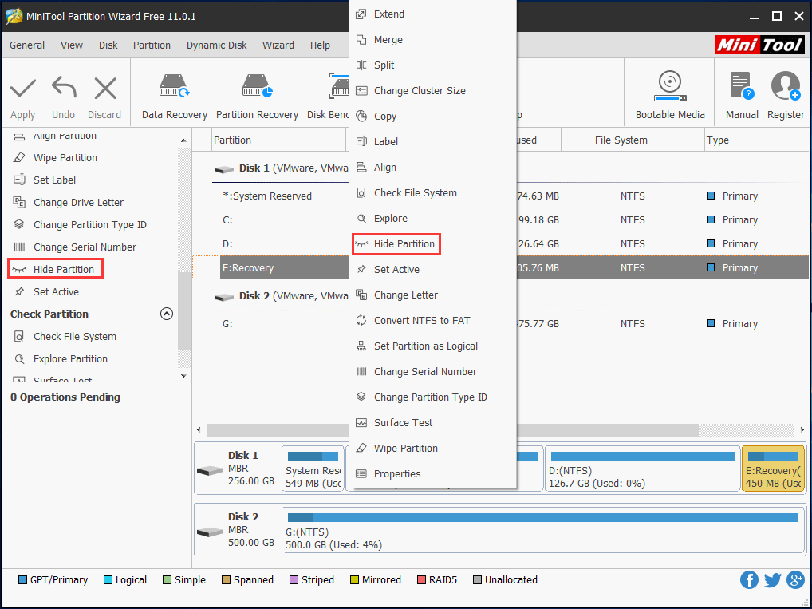Click the MiniTool logo

759,45
